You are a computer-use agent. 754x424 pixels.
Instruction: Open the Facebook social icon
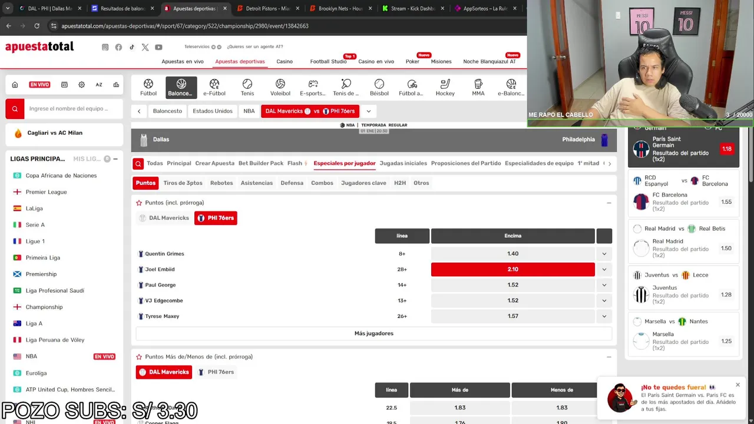coord(118,47)
